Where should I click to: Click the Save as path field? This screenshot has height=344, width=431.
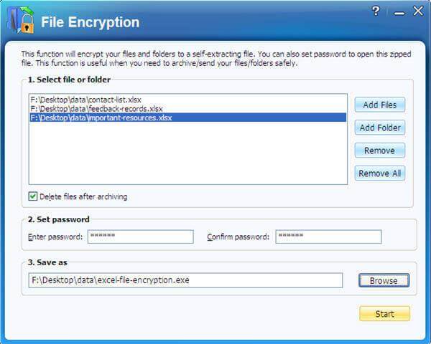(185, 280)
